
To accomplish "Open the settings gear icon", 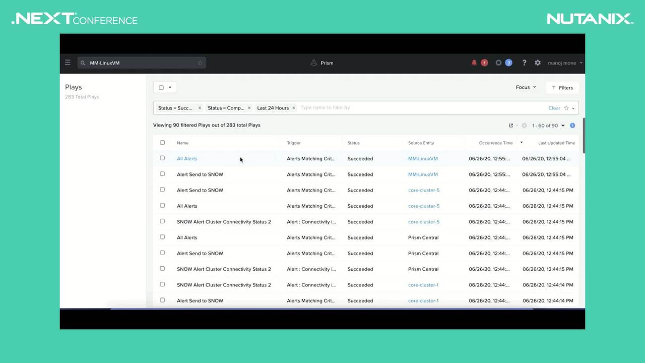I will (x=538, y=63).
